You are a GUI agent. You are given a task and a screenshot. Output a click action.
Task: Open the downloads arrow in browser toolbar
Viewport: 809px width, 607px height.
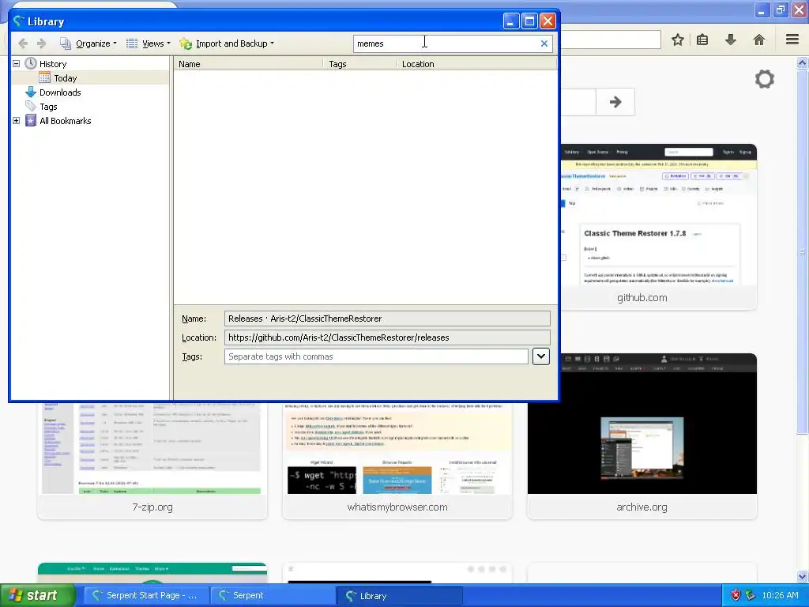pyautogui.click(x=731, y=40)
